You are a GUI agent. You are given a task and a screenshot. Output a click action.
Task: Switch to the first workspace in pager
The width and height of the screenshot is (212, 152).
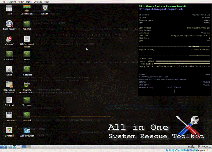point(24,147)
